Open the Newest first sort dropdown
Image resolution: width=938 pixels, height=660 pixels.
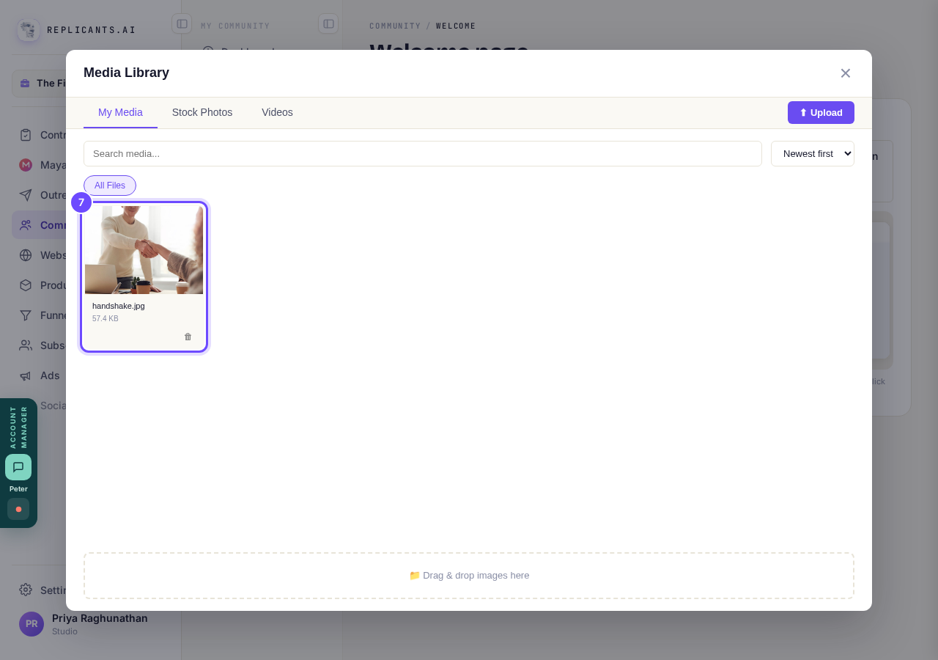tap(813, 153)
